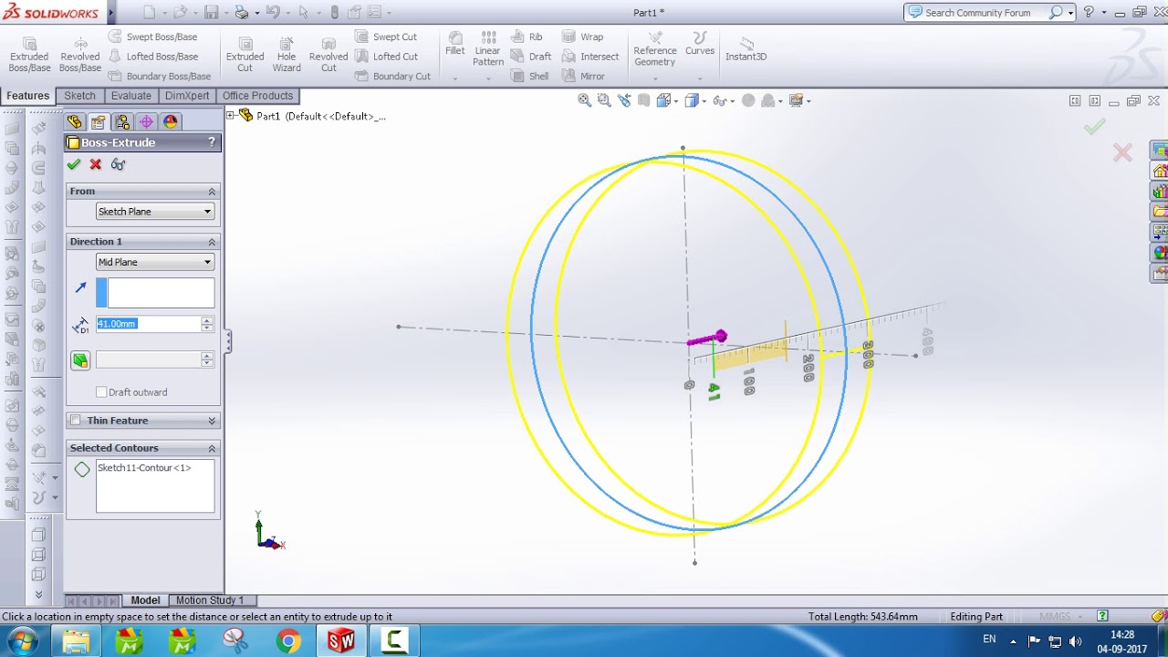Collapse the Selected Contours section
Screen dimensions: 1168x657
pyautogui.click(x=212, y=448)
